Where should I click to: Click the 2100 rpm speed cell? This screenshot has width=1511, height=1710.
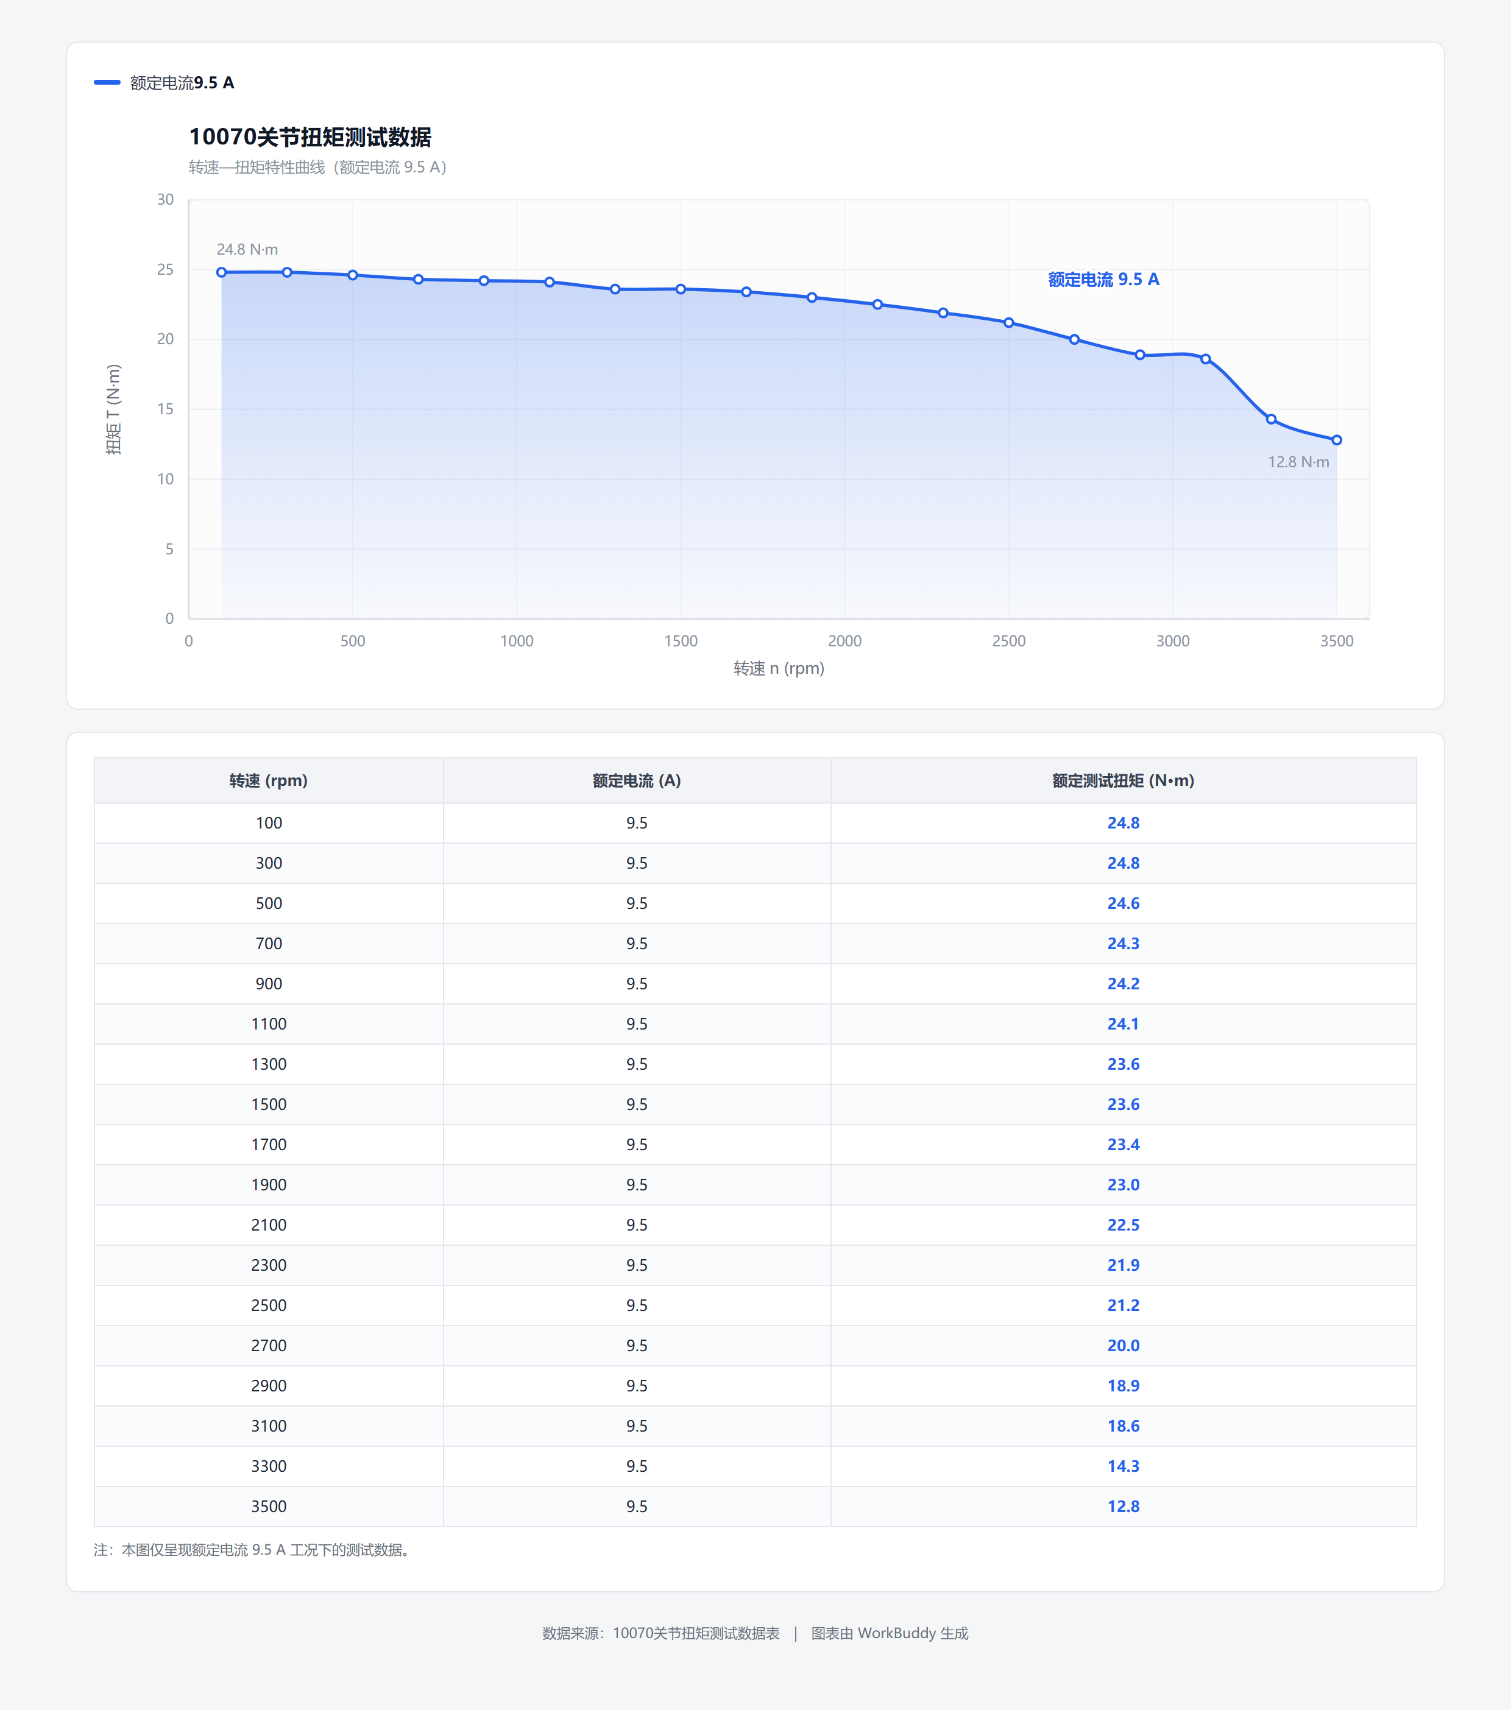[269, 1224]
